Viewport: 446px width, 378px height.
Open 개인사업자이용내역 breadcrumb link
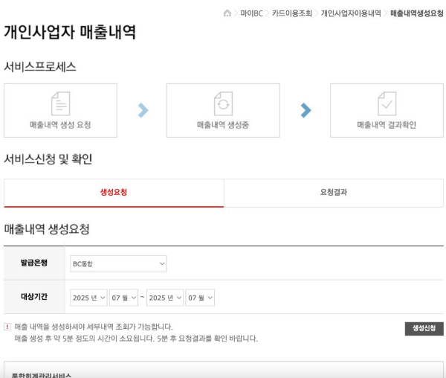(351, 13)
